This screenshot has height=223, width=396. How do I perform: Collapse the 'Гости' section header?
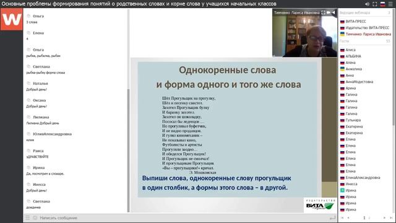tap(365, 41)
